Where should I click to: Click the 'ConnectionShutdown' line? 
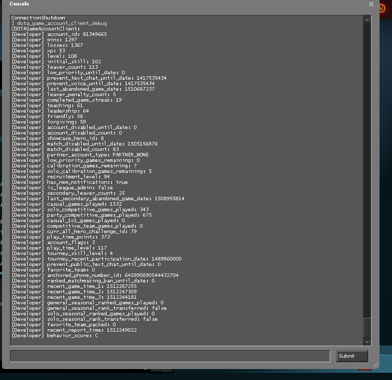click(x=38, y=18)
